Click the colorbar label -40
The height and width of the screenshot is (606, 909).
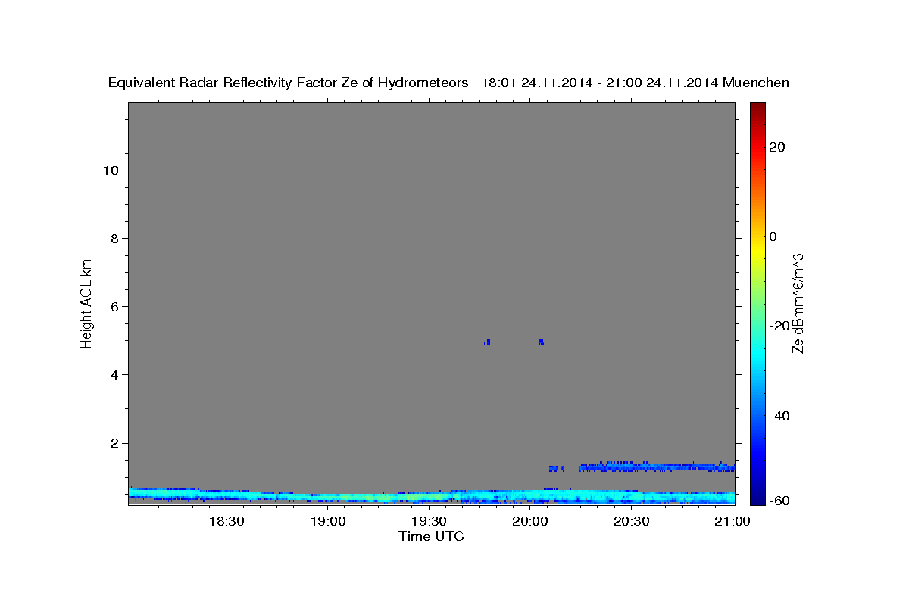pyautogui.click(x=779, y=416)
